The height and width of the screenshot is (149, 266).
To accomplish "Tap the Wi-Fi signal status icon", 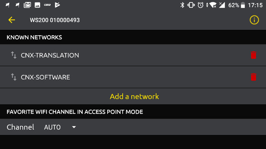I will [x=213, y=5].
